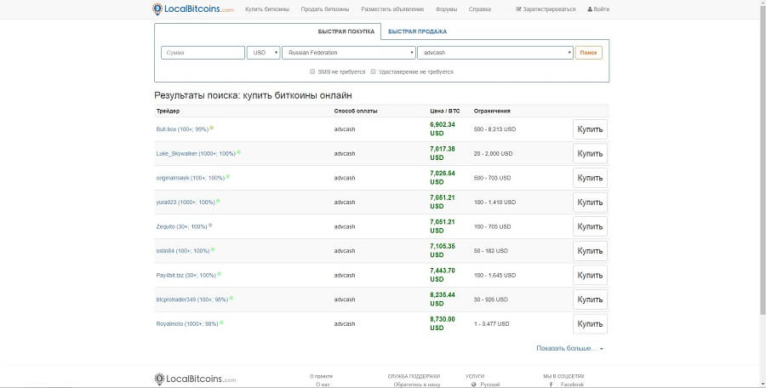Viewport: 766px width, 388px height.
Task: Click globe icon next to Русский
Action: (x=473, y=385)
